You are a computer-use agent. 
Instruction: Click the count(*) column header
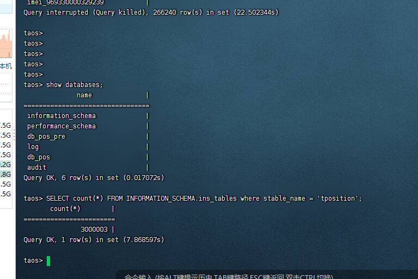pyautogui.click(x=65, y=209)
